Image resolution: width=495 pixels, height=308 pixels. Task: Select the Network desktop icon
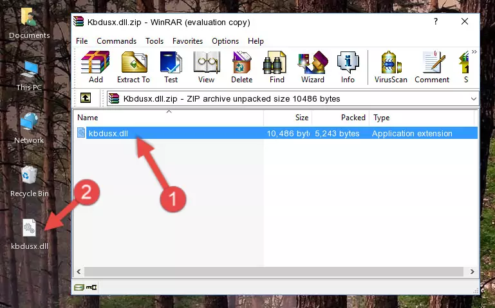[29, 129]
